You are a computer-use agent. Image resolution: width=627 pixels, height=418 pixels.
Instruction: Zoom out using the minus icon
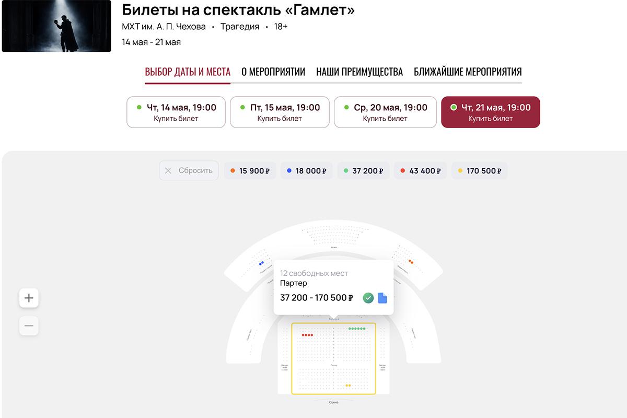(x=29, y=326)
